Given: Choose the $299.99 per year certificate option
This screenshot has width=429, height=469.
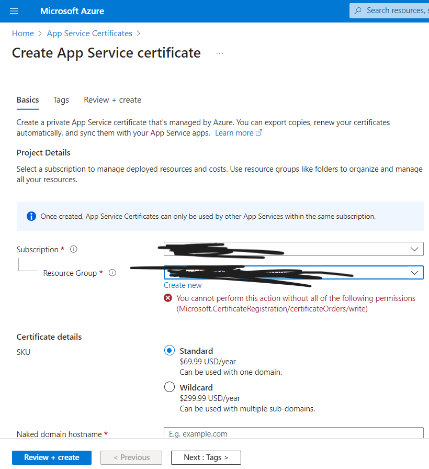Looking at the screenshot, I should click(169, 387).
